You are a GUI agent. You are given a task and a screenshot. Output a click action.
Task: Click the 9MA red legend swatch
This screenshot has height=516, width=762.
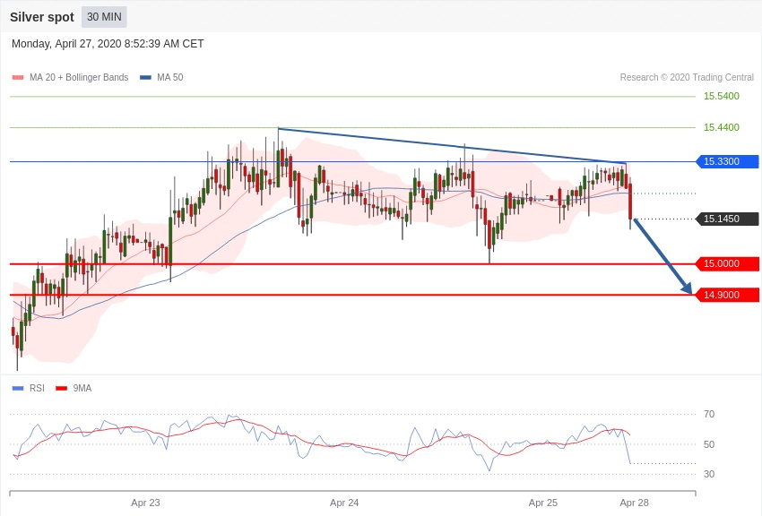61,388
